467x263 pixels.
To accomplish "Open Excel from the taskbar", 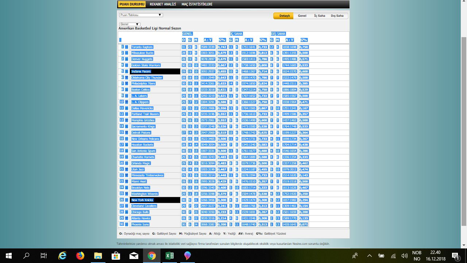I will pyautogui.click(x=170, y=256).
